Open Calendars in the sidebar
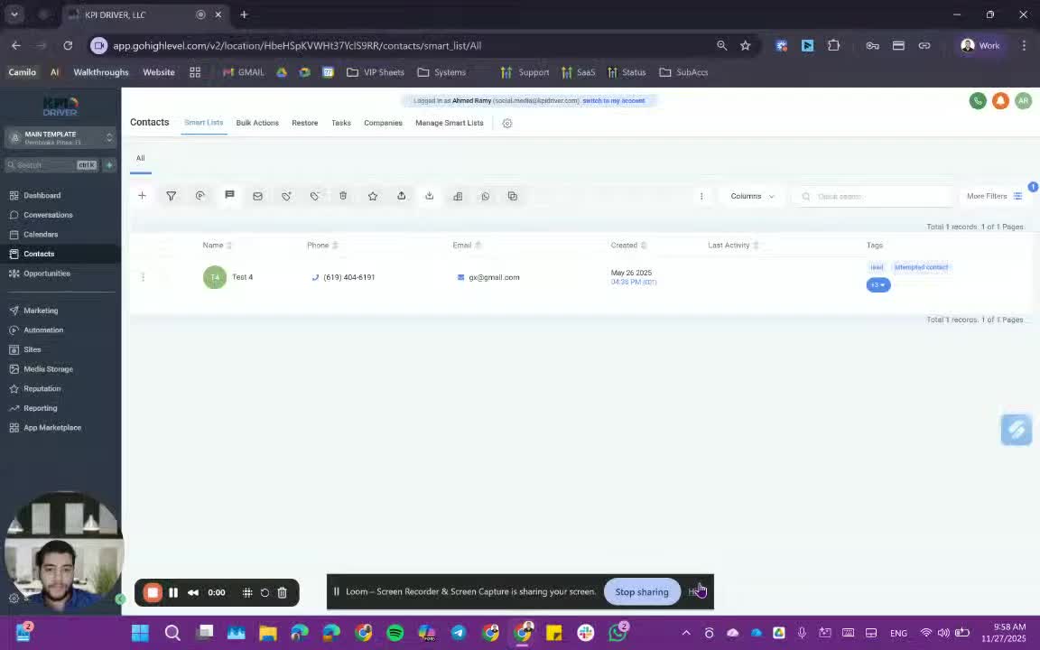The image size is (1040, 650). (x=41, y=234)
